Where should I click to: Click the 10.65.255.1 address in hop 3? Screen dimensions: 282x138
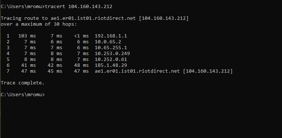(x=111, y=48)
